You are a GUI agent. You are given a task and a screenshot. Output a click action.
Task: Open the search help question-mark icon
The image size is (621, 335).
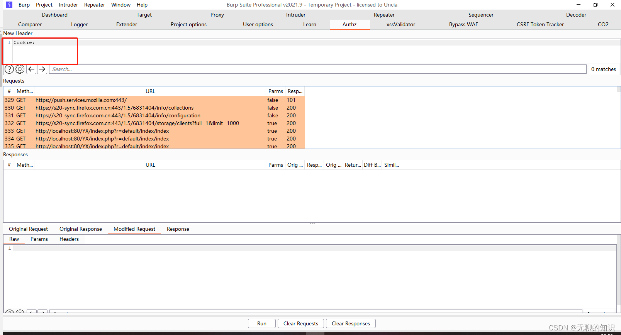(9, 69)
